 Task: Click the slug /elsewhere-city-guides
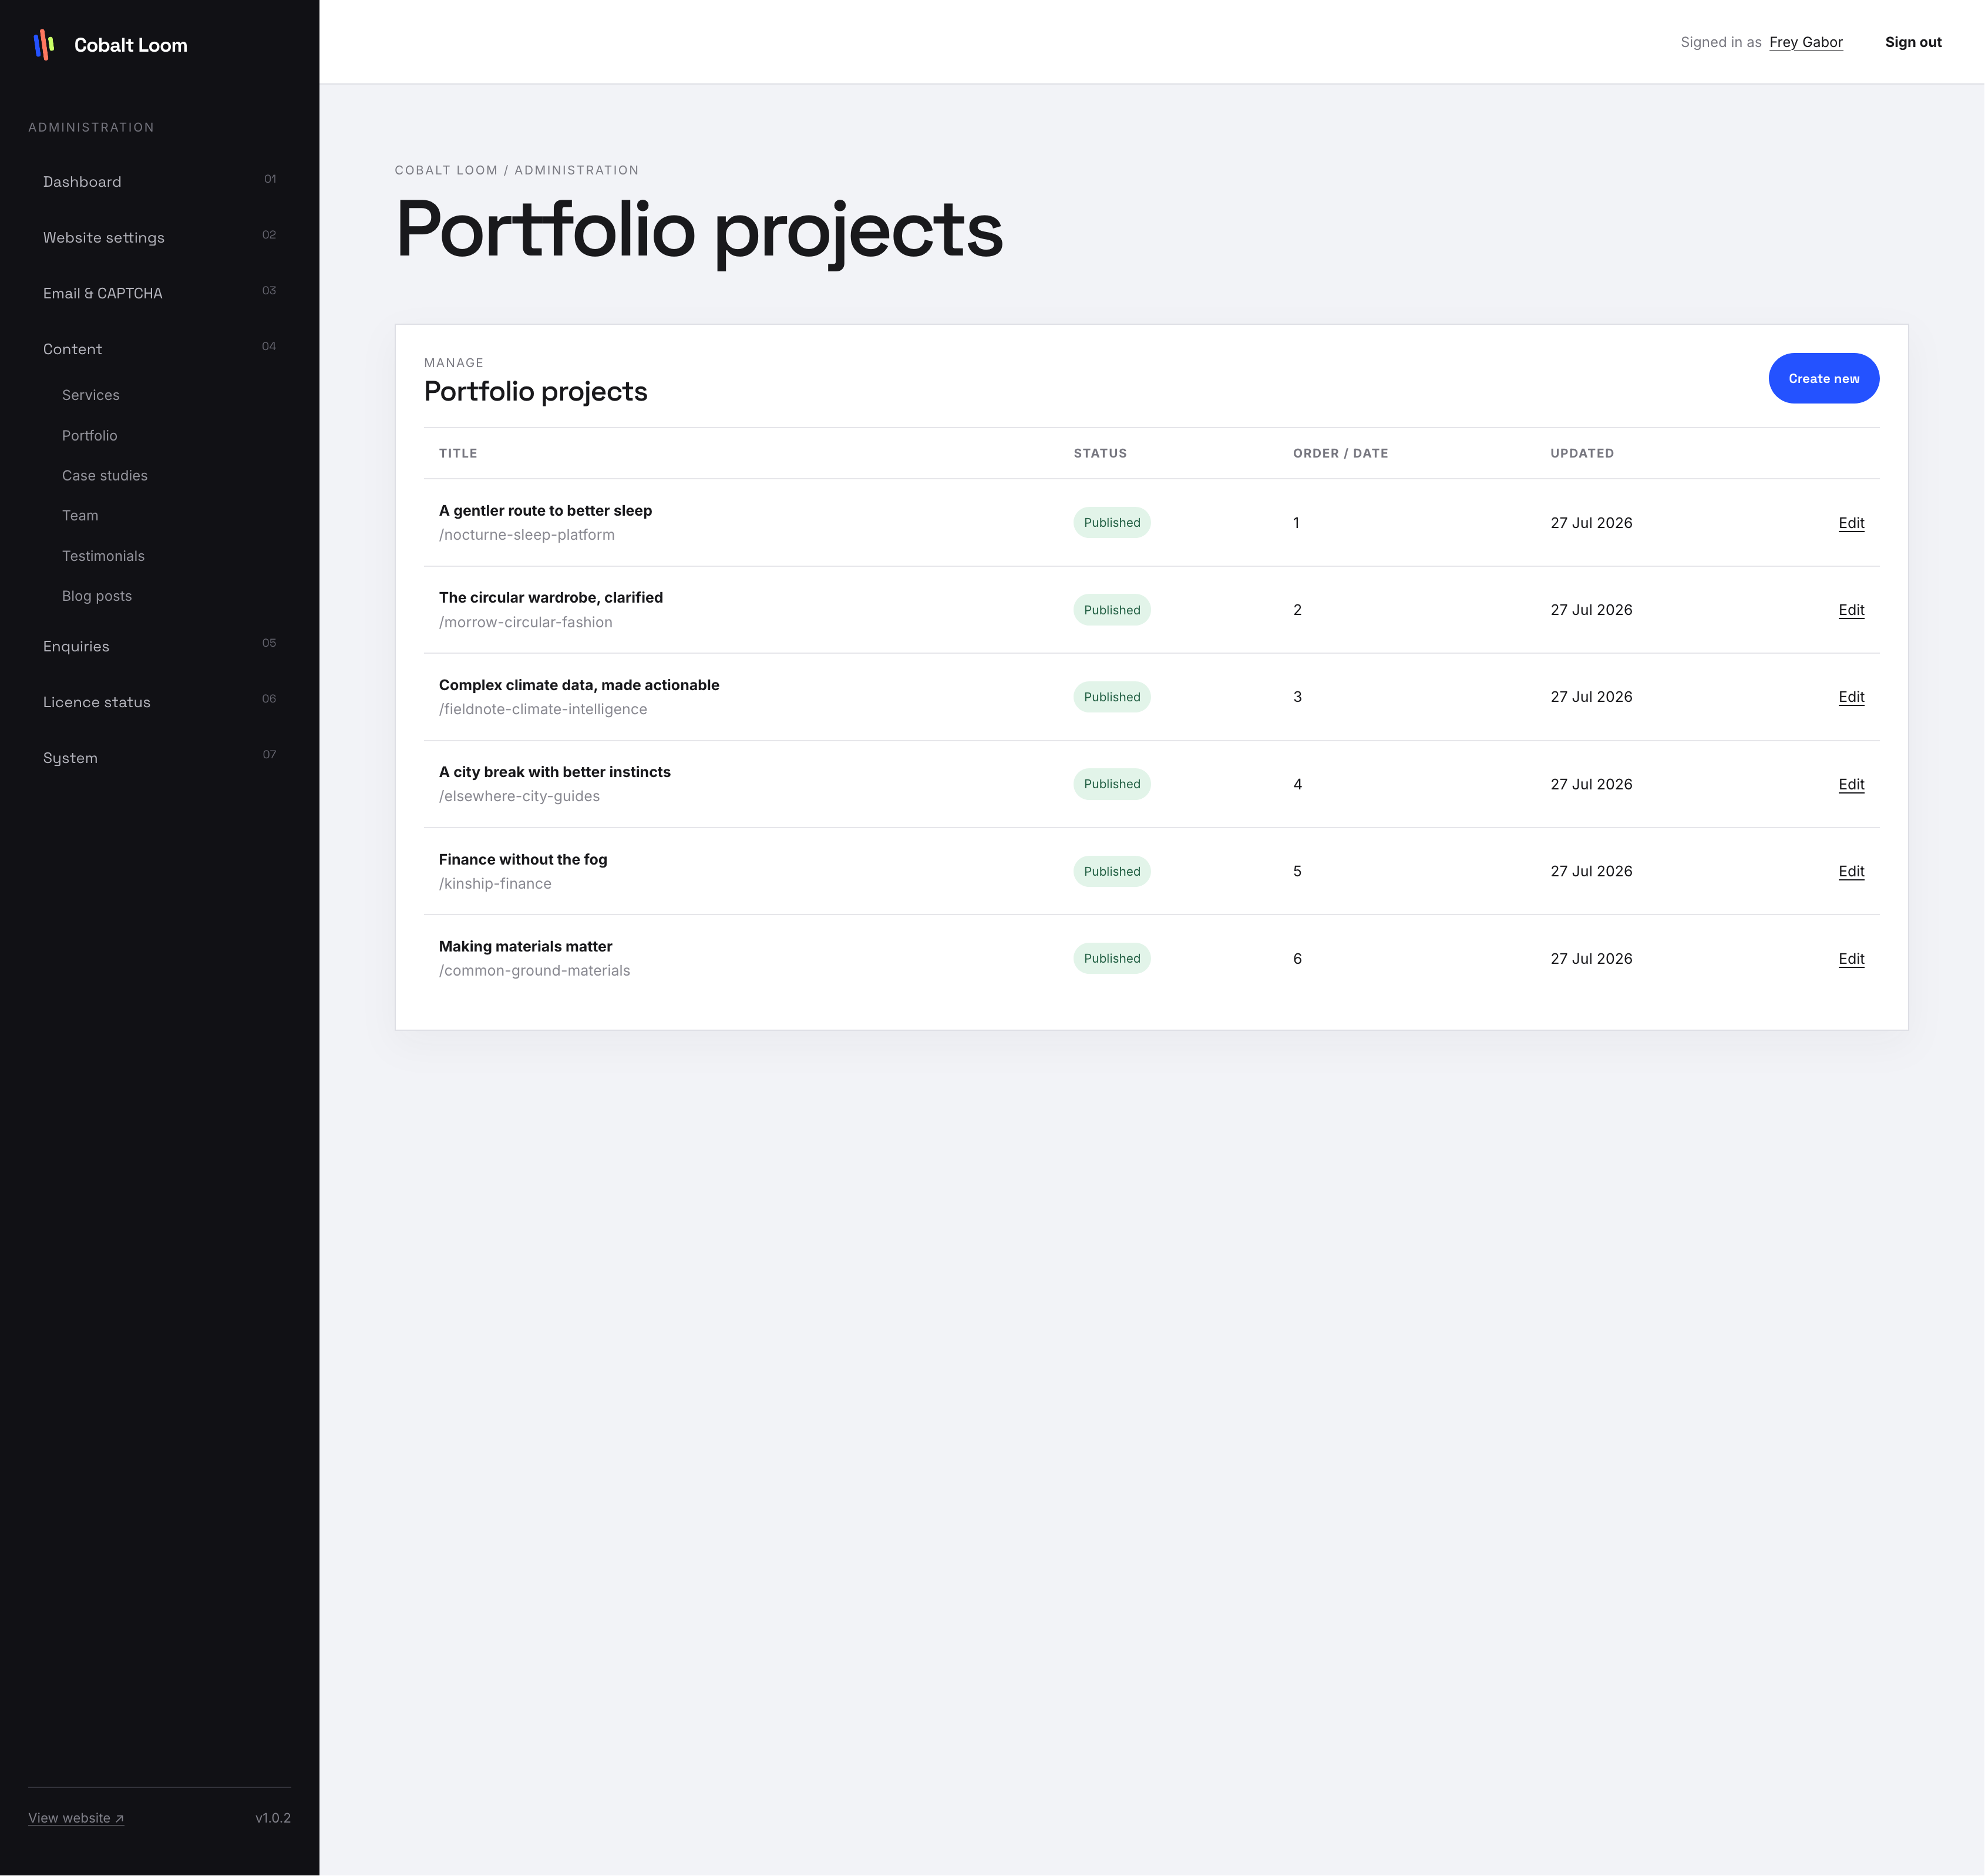point(519,796)
